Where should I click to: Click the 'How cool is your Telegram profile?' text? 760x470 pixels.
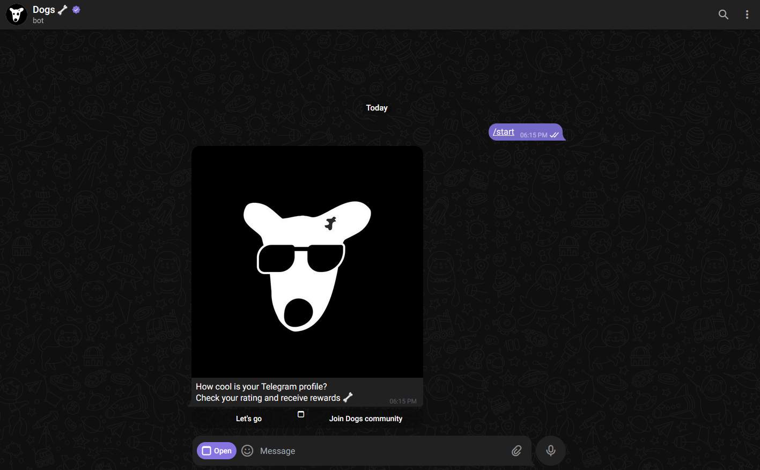tap(261, 386)
